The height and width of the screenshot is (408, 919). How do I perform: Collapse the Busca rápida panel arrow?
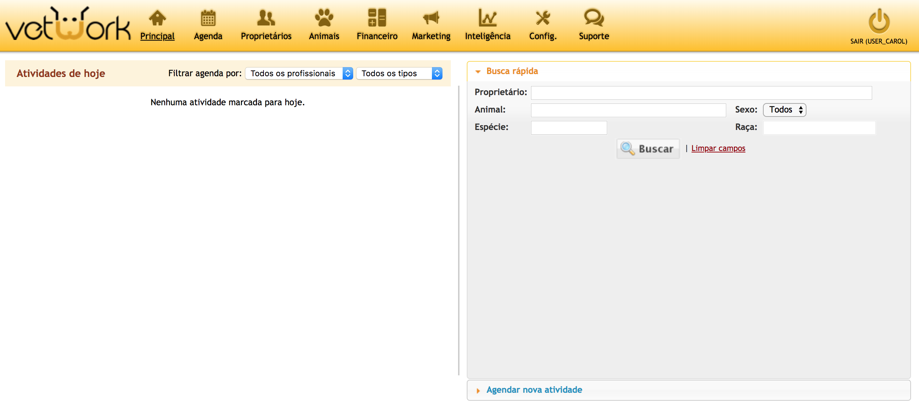[478, 72]
